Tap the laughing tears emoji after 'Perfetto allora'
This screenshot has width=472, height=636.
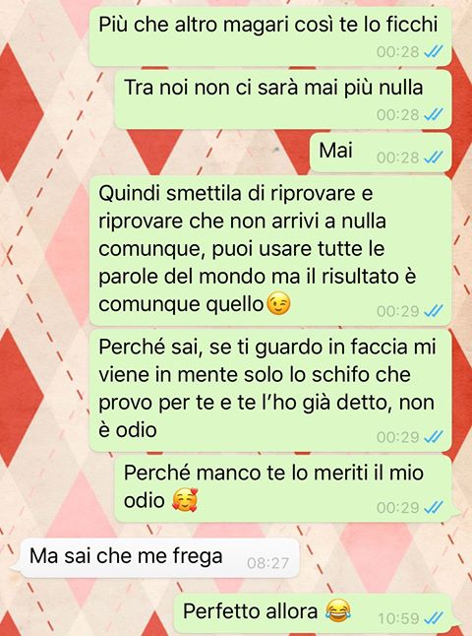point(338,611)
